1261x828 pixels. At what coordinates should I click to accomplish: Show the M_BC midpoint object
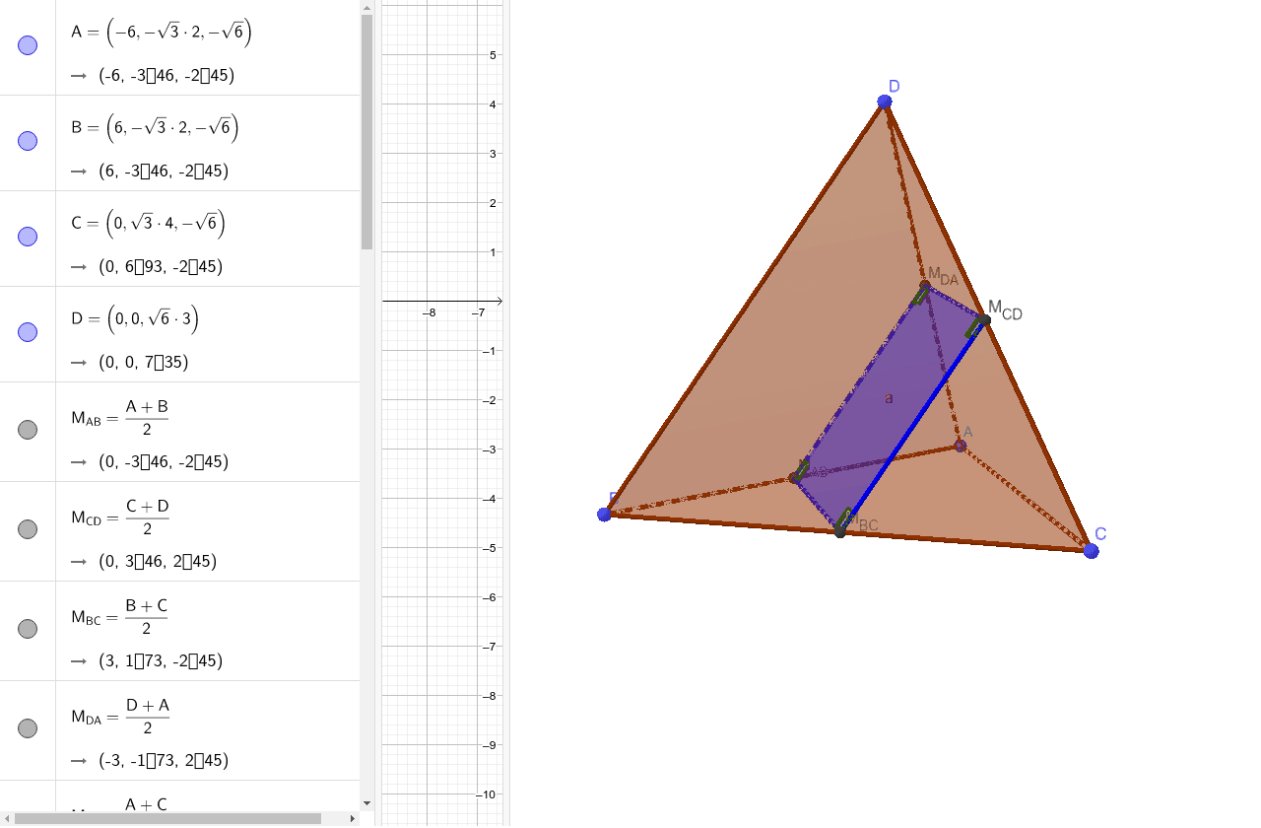(x=28, y=629)
